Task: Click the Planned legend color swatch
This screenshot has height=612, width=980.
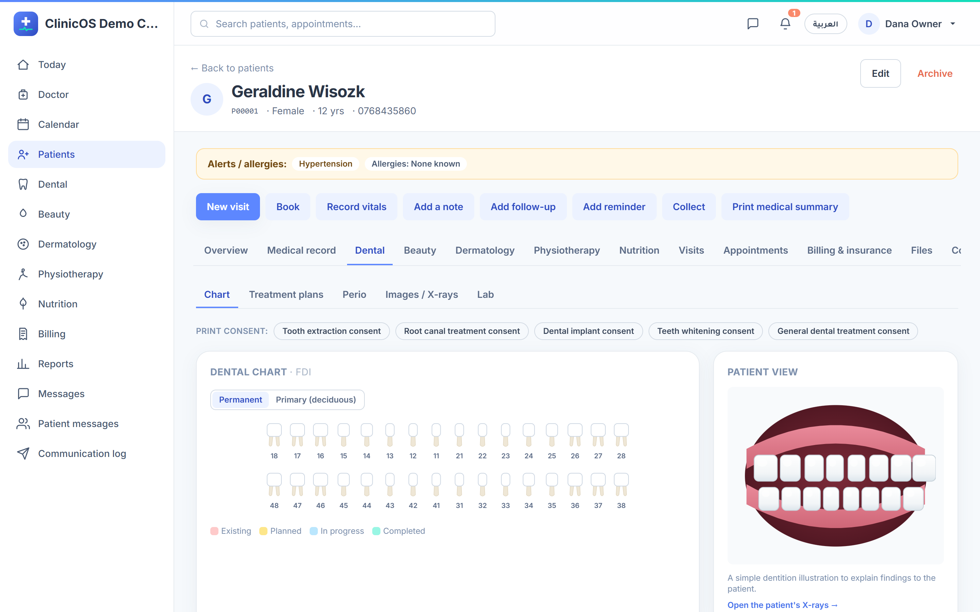Action: point(263,531)
